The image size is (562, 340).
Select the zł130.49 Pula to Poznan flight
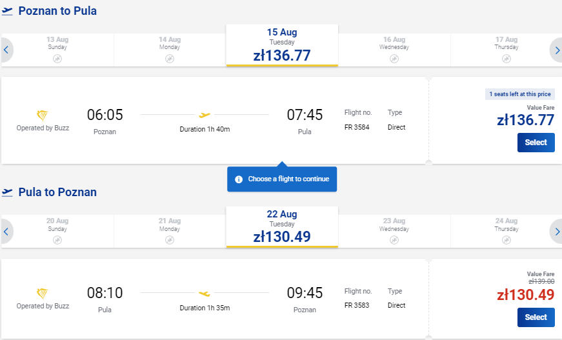point(536,317)
